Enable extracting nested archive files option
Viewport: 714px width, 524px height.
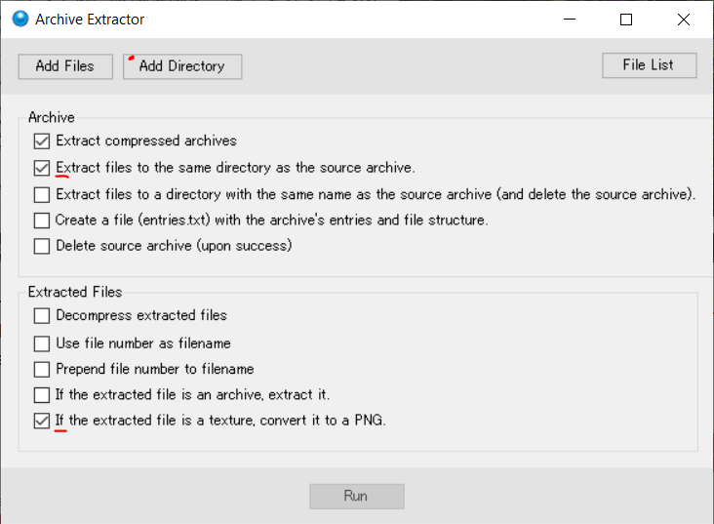click(x=42, y=395)
